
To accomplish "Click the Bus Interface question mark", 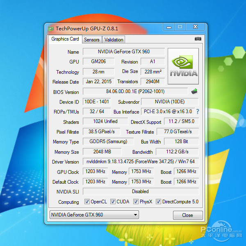I will coord(198,112).
